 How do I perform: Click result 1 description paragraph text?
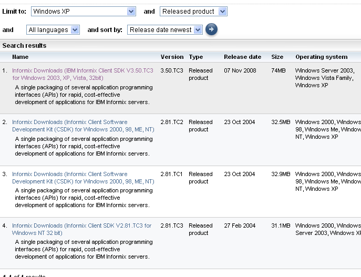point(84,95)
